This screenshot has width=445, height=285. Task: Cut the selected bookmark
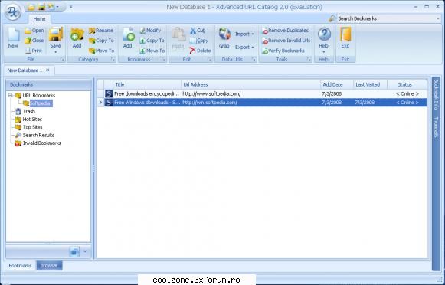198,31
